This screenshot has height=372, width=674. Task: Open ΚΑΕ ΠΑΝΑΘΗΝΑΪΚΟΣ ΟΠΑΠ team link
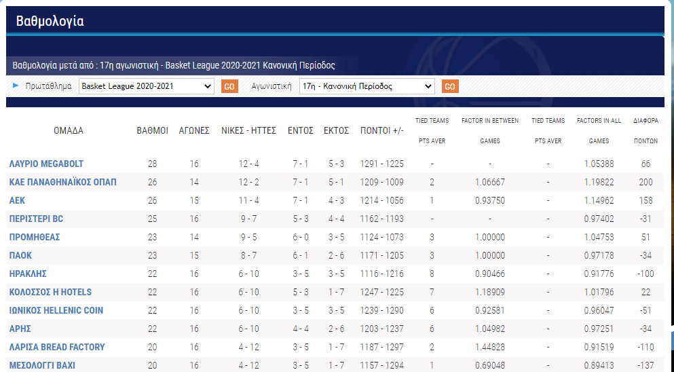62,182
